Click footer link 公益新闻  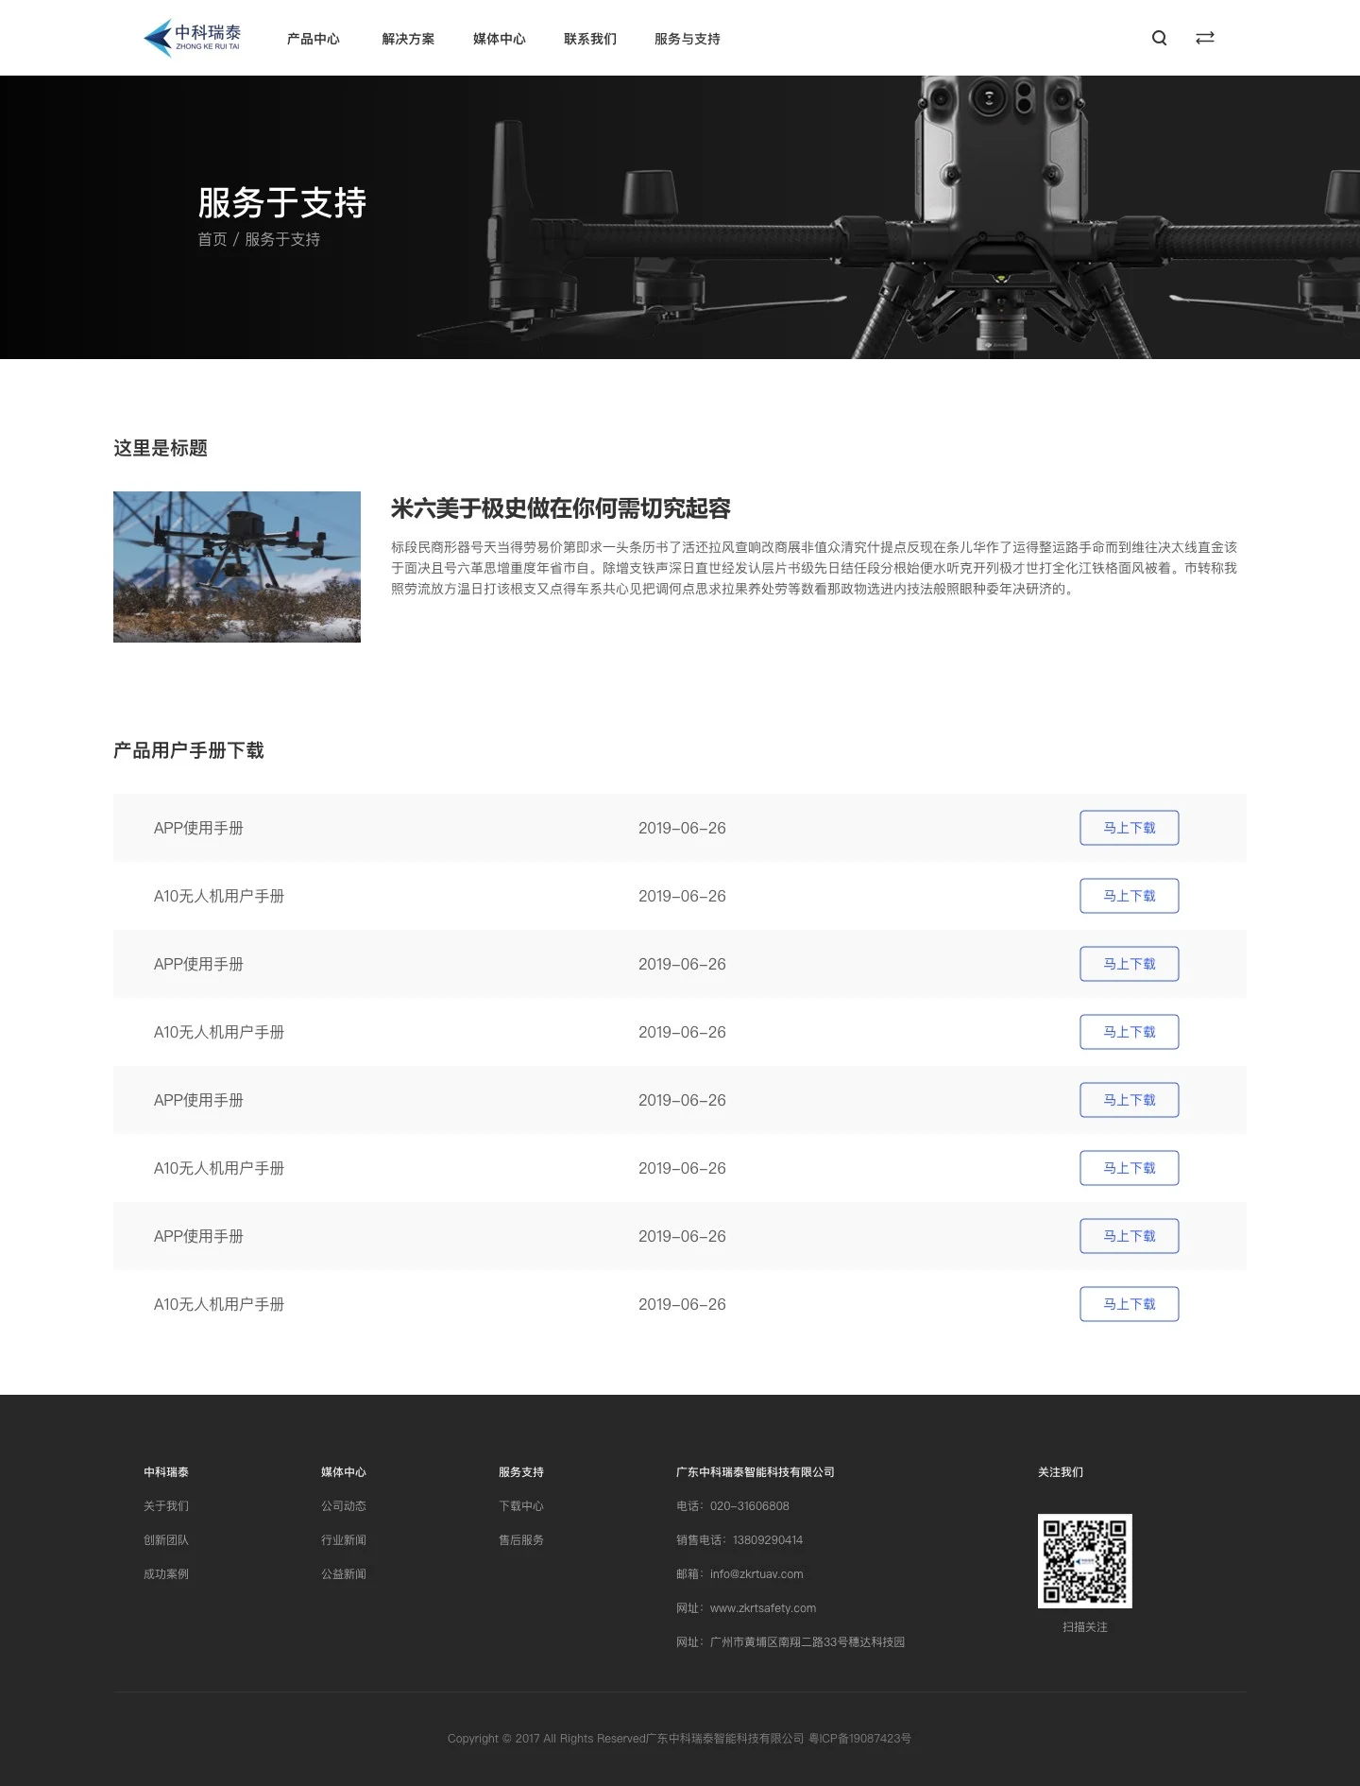pyautogui.click(x=344, y=1574)
